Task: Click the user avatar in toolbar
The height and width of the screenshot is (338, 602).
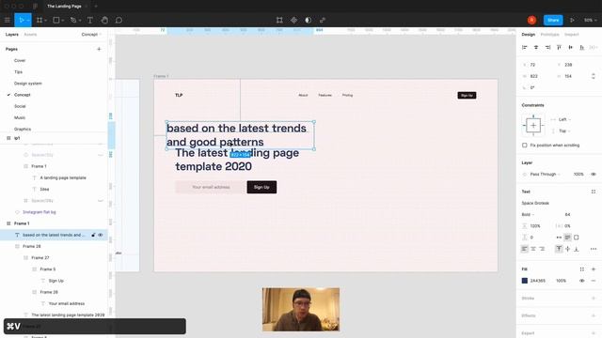Action: pyautogui.click(x=531, y=20)
